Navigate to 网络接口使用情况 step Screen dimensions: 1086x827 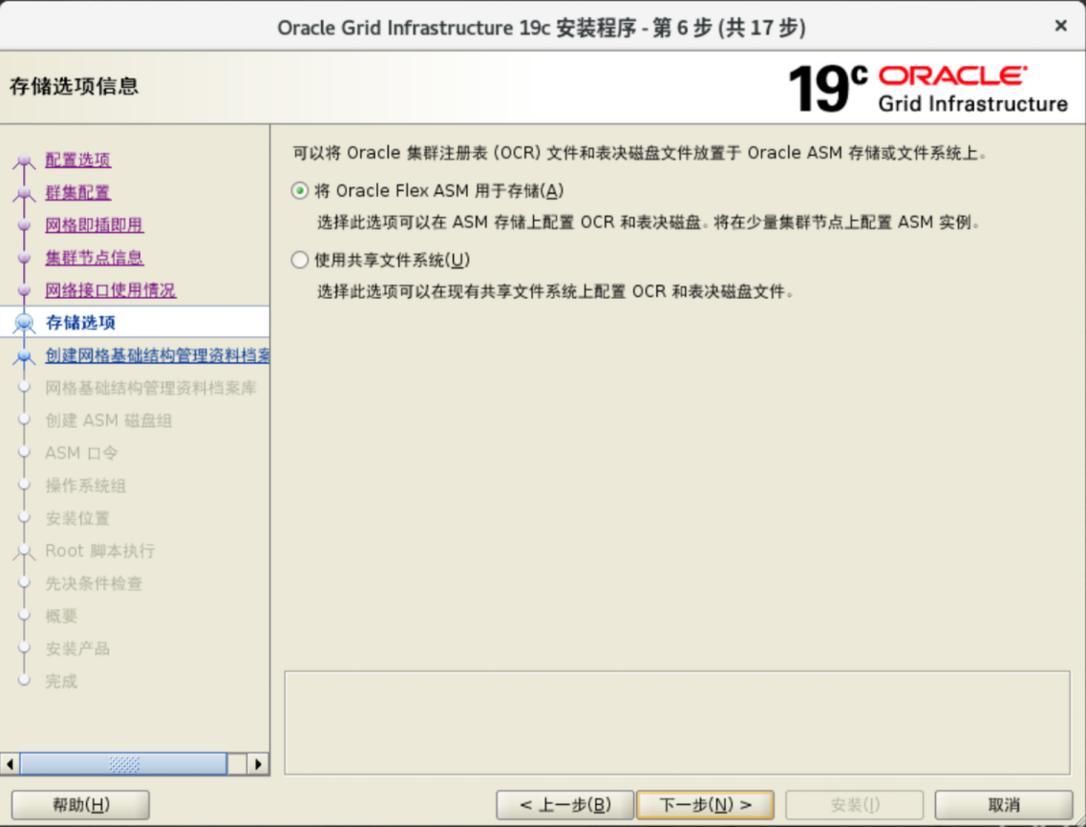(110, 289)
